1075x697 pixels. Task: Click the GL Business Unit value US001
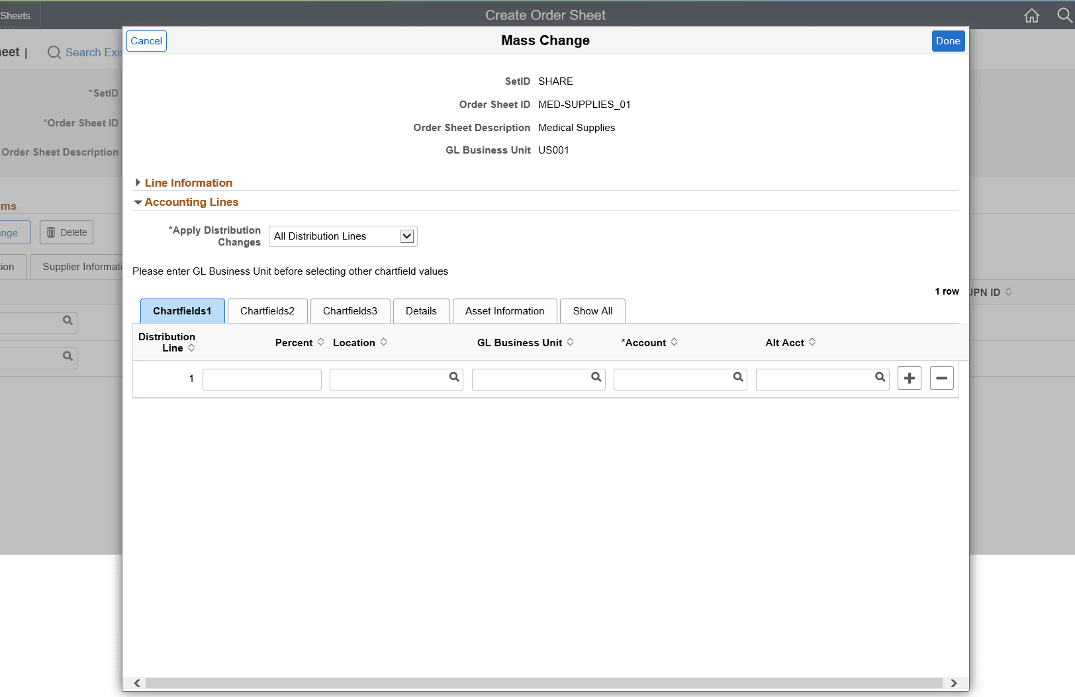pos(553,150)
